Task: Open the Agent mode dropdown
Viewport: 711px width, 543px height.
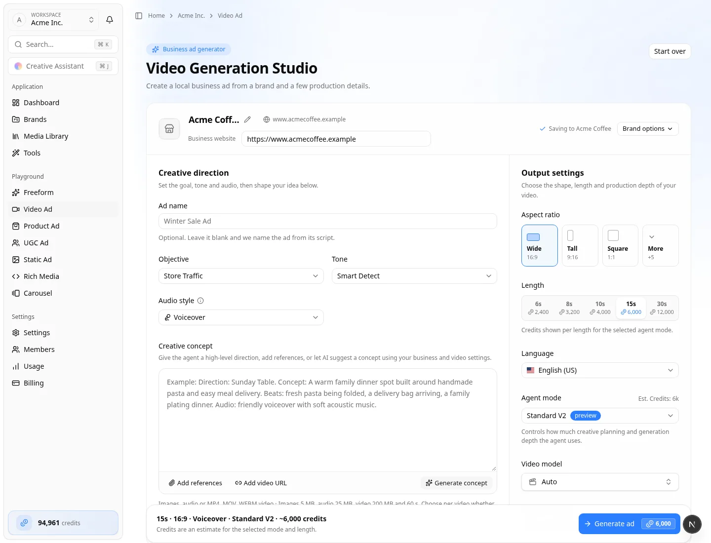Action: click(x=600, y=416)
